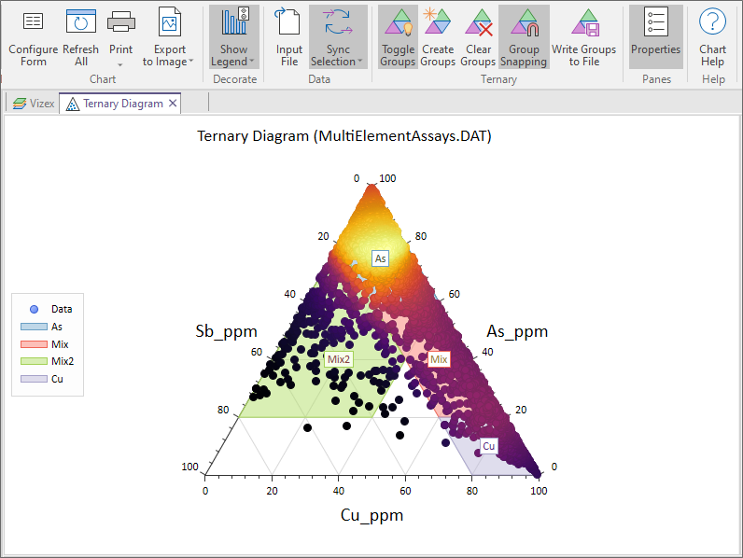Click the As group label in diagram

(x=380, y=258)
